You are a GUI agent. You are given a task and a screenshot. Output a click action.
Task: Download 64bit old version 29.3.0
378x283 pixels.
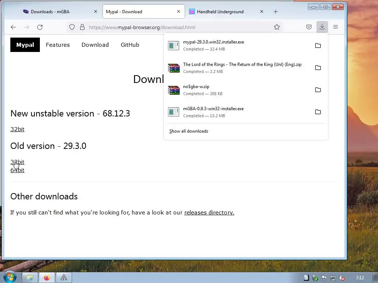coord(17,170)
